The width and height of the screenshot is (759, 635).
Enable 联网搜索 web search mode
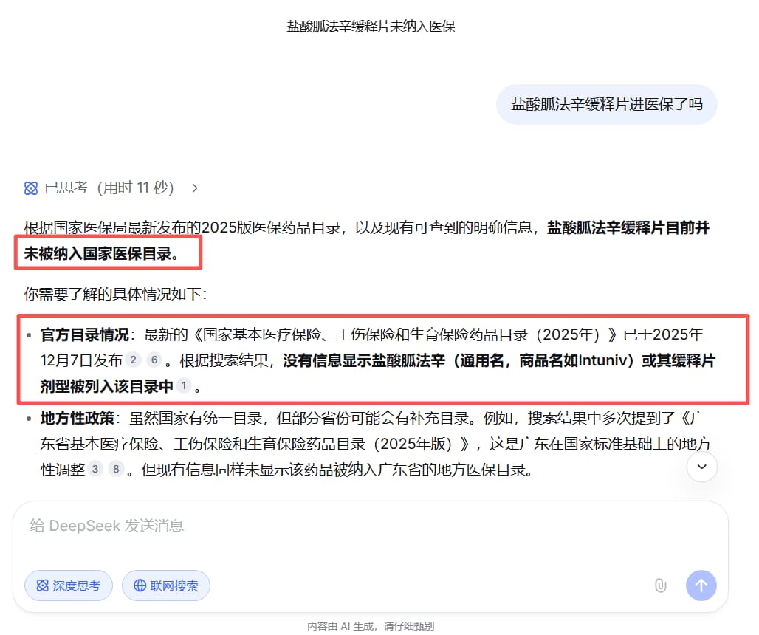165,585
